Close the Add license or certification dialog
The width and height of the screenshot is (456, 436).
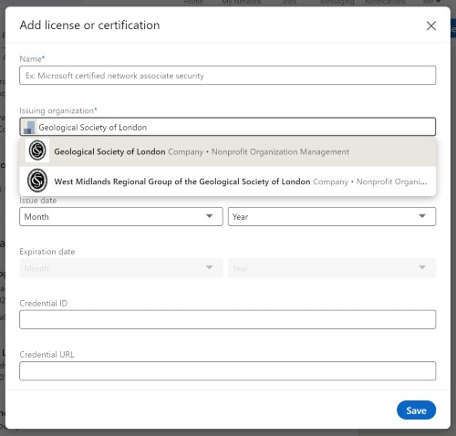point(430,26)
